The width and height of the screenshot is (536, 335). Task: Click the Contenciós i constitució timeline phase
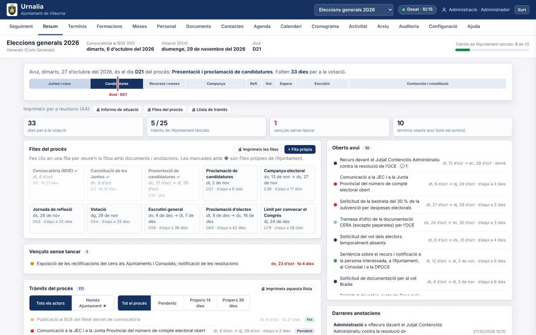[x=427, y=84]
